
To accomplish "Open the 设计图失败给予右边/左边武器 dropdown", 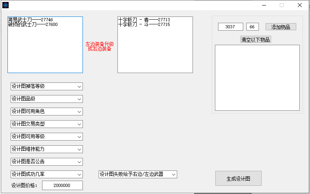I will click(138, 174).
